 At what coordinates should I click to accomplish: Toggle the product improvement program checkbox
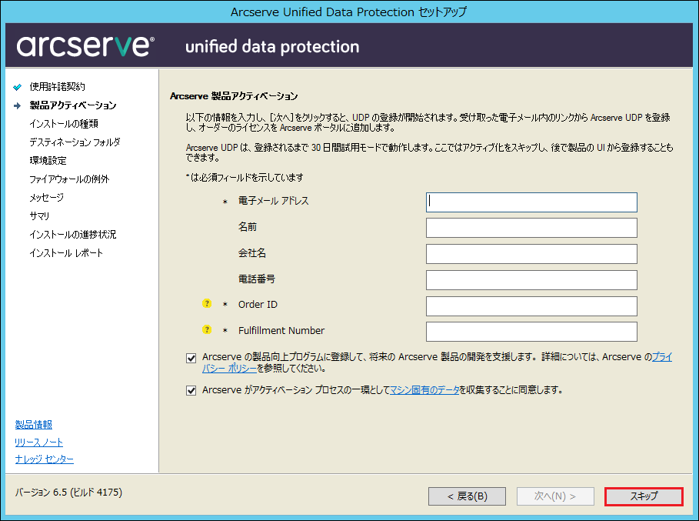(191, 358)
